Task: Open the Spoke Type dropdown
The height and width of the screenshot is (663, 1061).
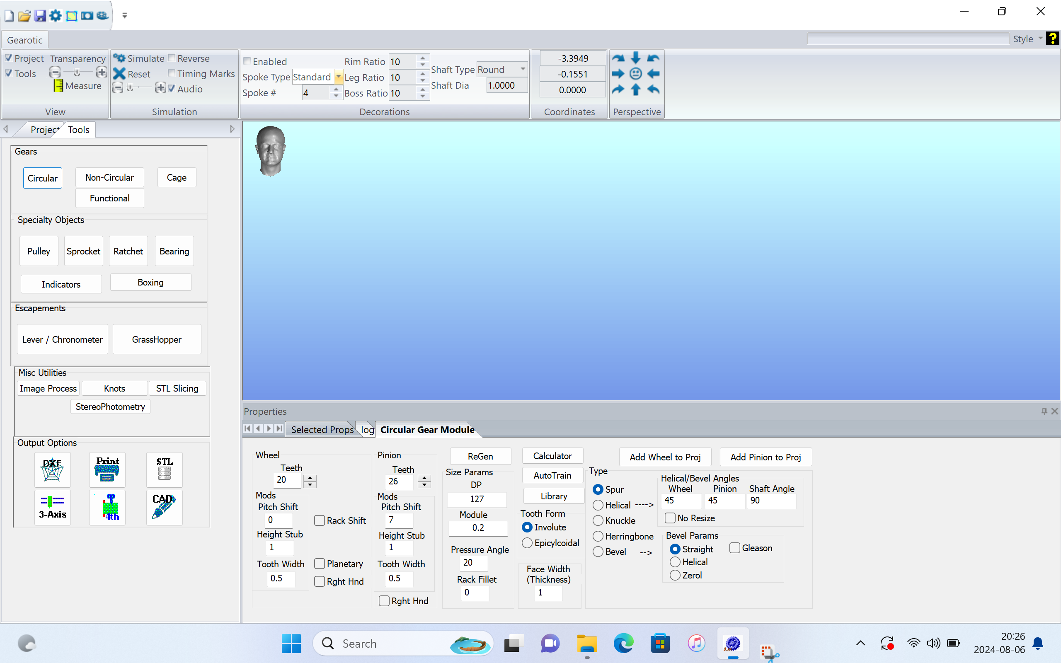Action: (x=339, y=77)
